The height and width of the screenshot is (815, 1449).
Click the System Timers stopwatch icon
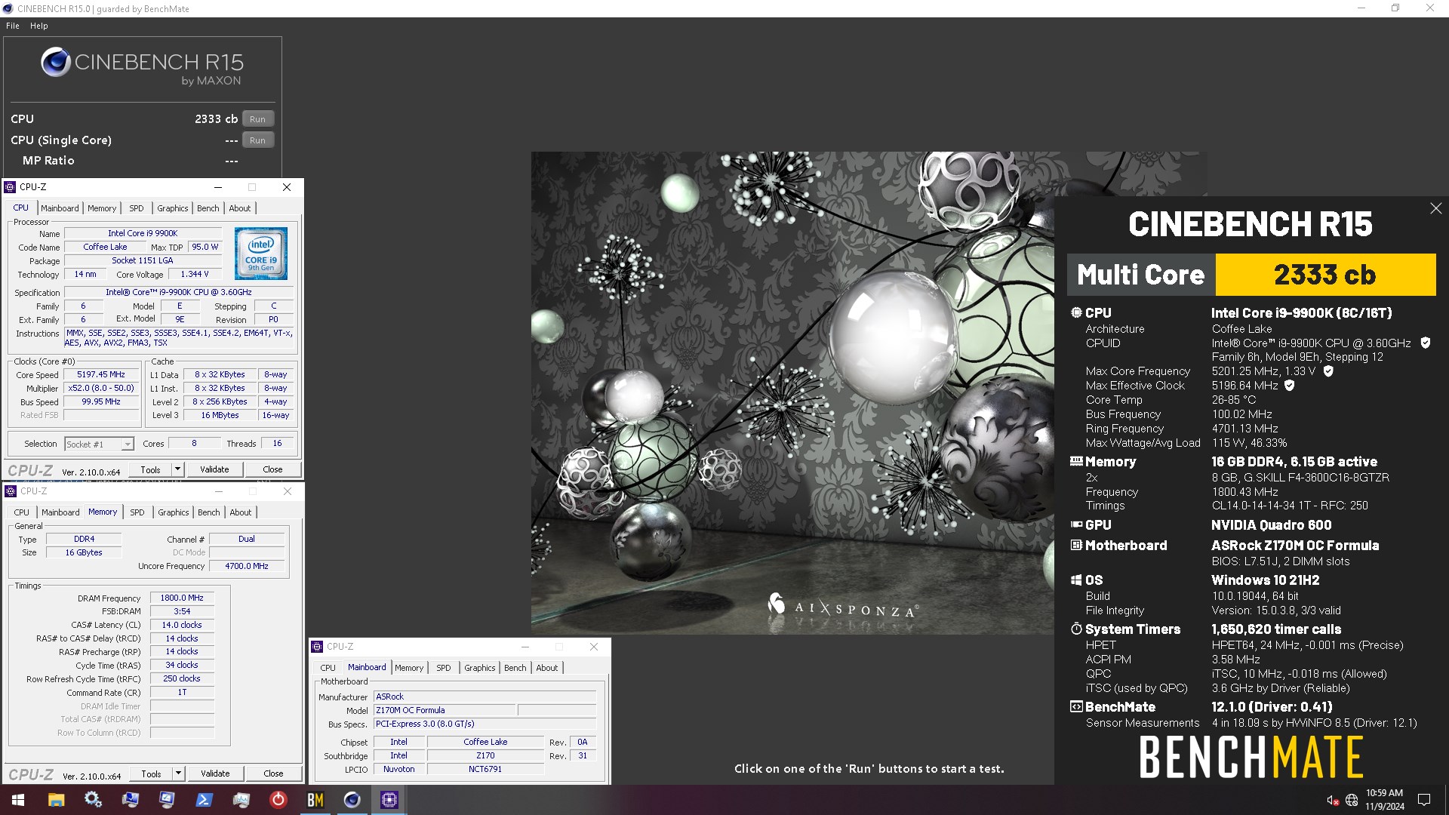coord(1076,629)
